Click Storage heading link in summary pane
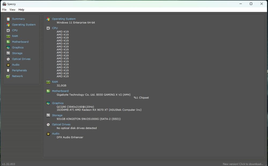Image resolution: width=268 pixels, height=166 pixels. tap(57, 115)
